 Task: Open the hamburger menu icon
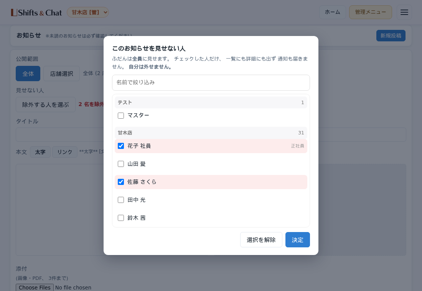(x=404, y=12)
